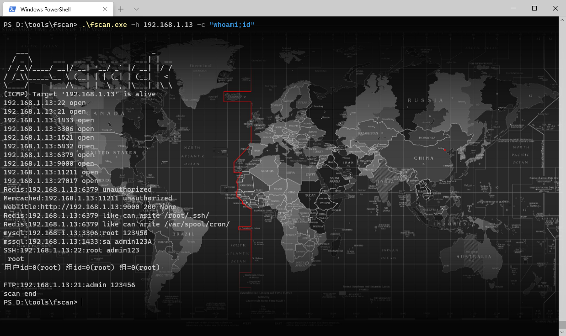Open a new terminal tab
566x336 pixels.
click(x=121, y=9)
